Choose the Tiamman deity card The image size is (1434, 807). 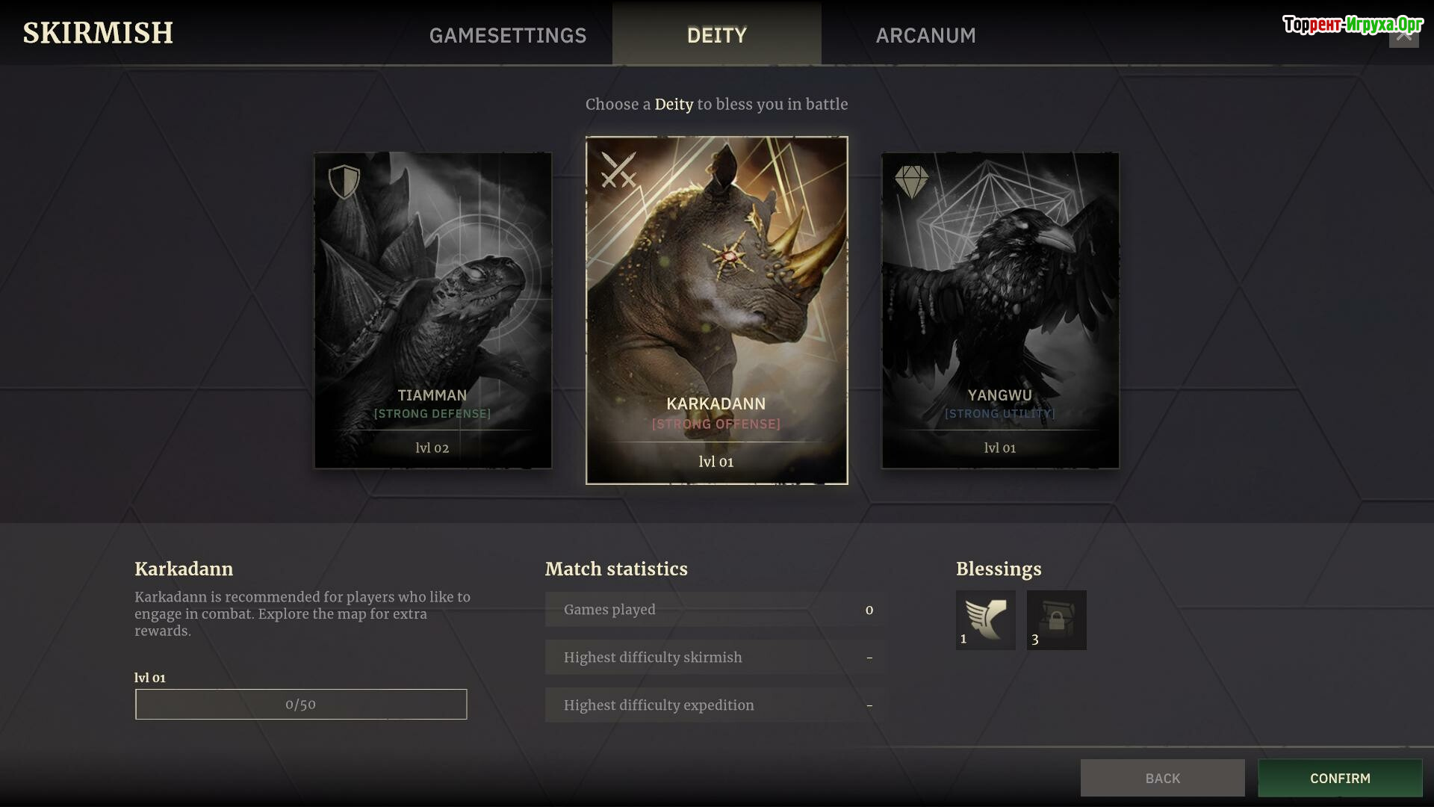[x=433, y=310]
